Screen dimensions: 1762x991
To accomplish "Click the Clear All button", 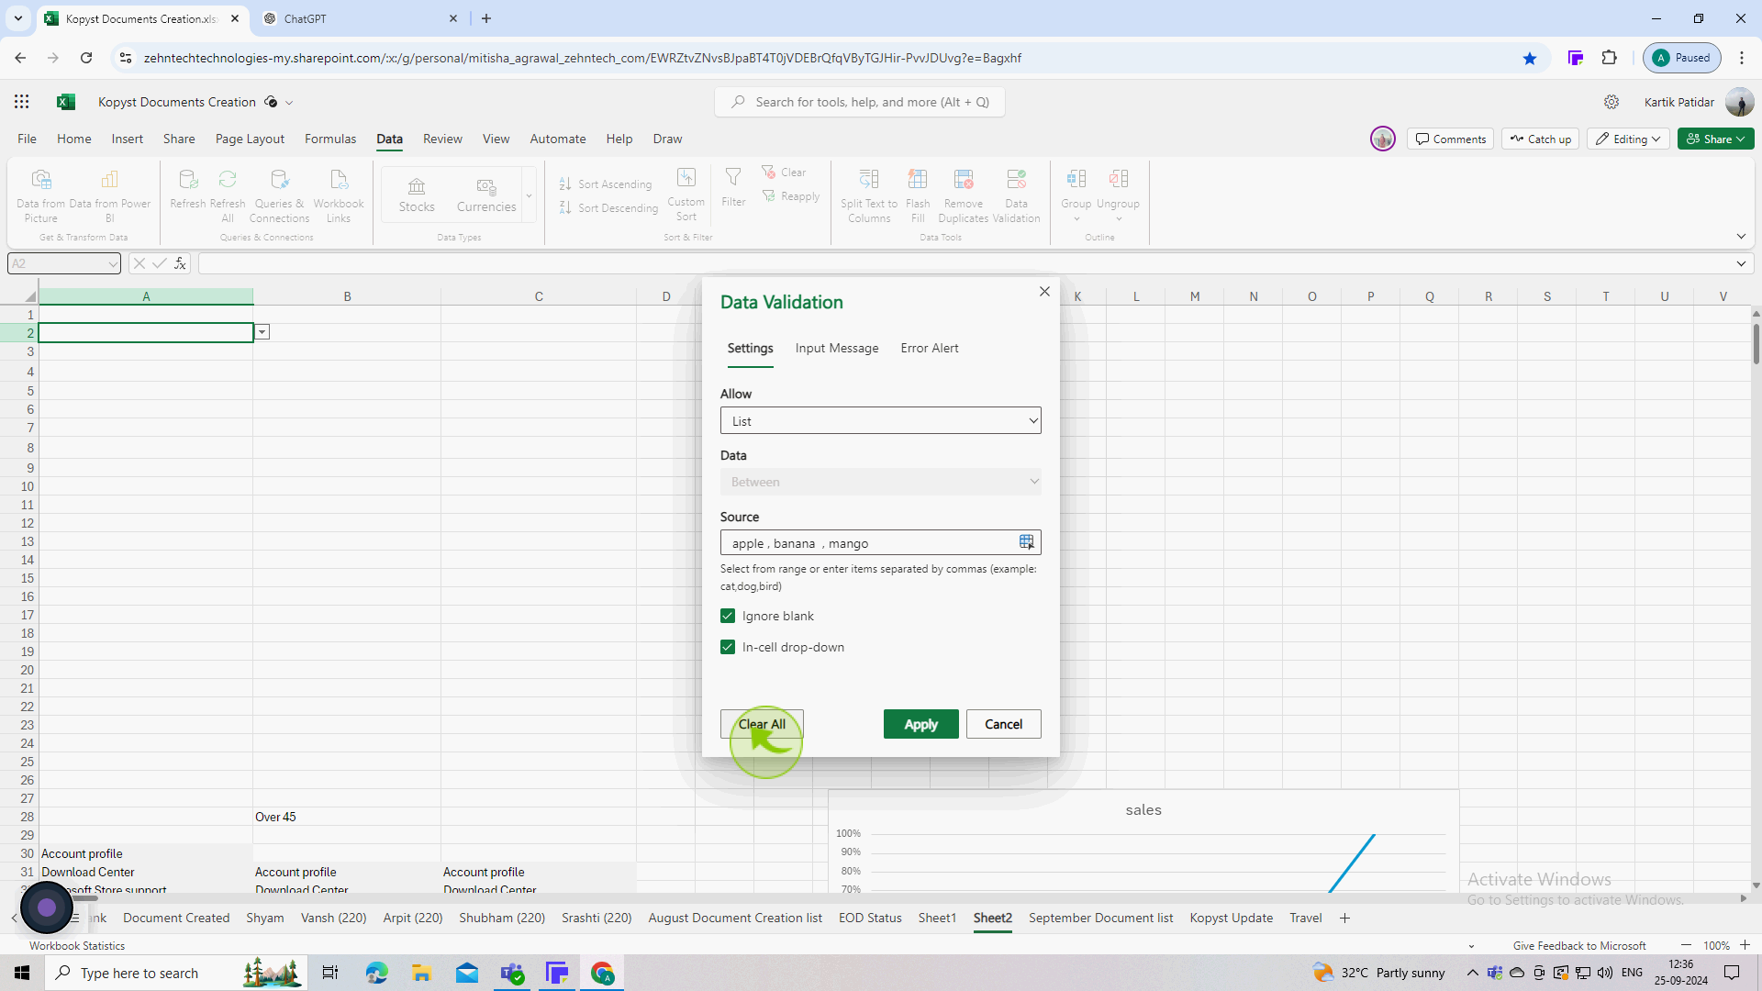I will (x=762, y=724).
